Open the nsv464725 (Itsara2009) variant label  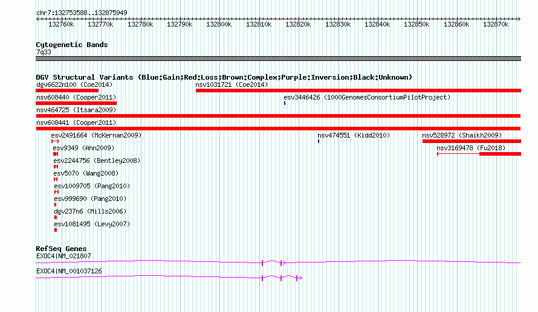76,110
